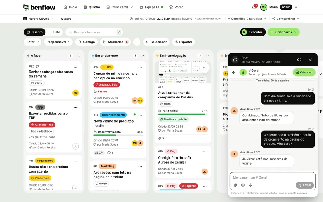Open the Compartilhar dropdown
This screenshot has width=323, height=202.
[286, 19]
